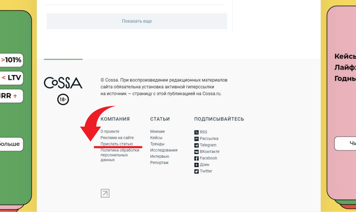Click the Twitter bird icon
Viewport: 356px width, 212px height.
coord(196,171)
